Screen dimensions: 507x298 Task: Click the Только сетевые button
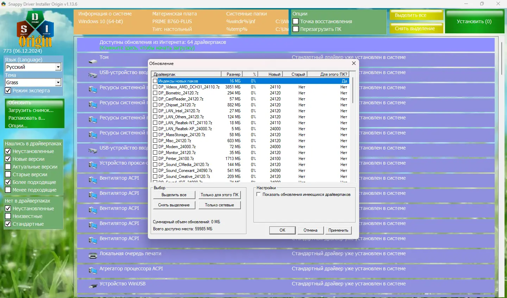219,205
